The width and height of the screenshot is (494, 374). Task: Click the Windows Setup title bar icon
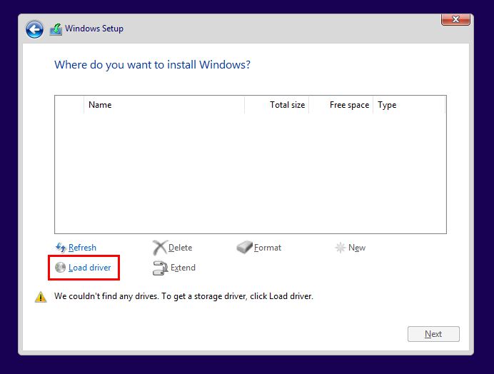click(56, 29)
